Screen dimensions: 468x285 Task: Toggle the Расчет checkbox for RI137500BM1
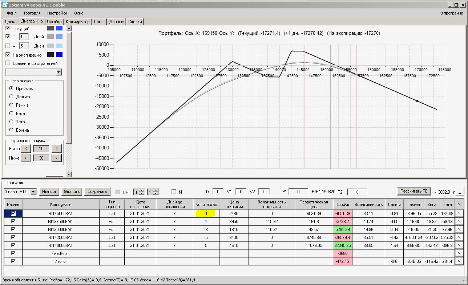pos(13,221)
